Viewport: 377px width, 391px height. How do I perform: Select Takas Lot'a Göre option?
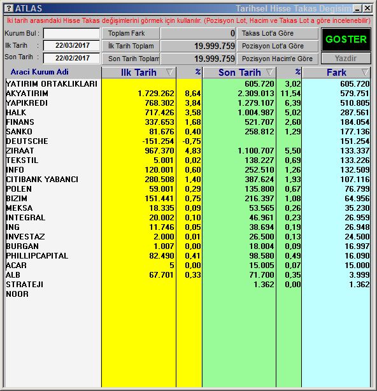278,33
